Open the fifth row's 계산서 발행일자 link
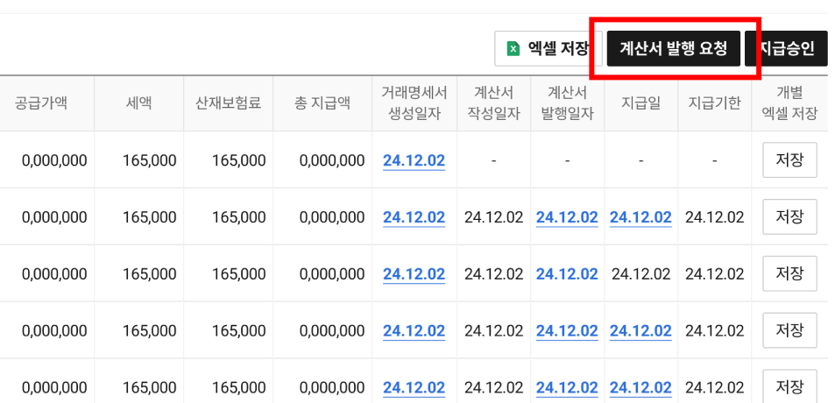 pos(567,388)
